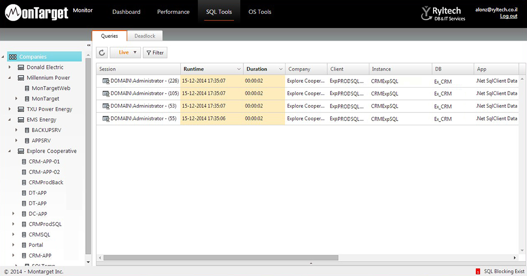
Task: Click the alonz@ryltech.co.il account name
Action: coord(496,10)
